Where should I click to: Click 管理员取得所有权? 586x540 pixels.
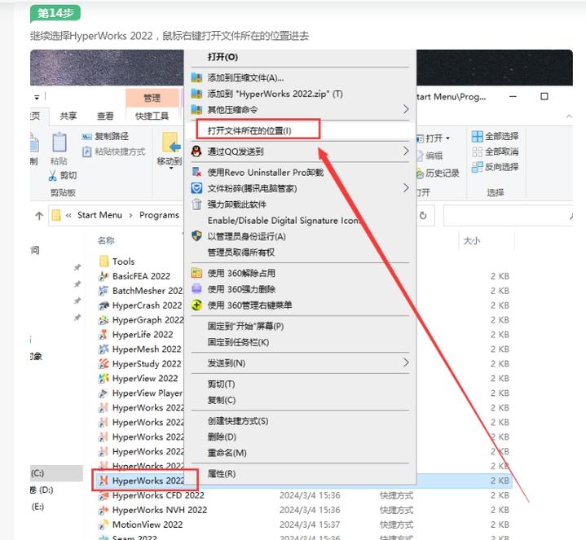tap(241, 252)
